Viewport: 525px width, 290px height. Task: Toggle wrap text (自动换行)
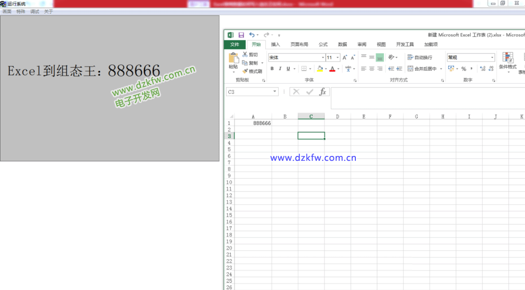[x=420, y=57]
